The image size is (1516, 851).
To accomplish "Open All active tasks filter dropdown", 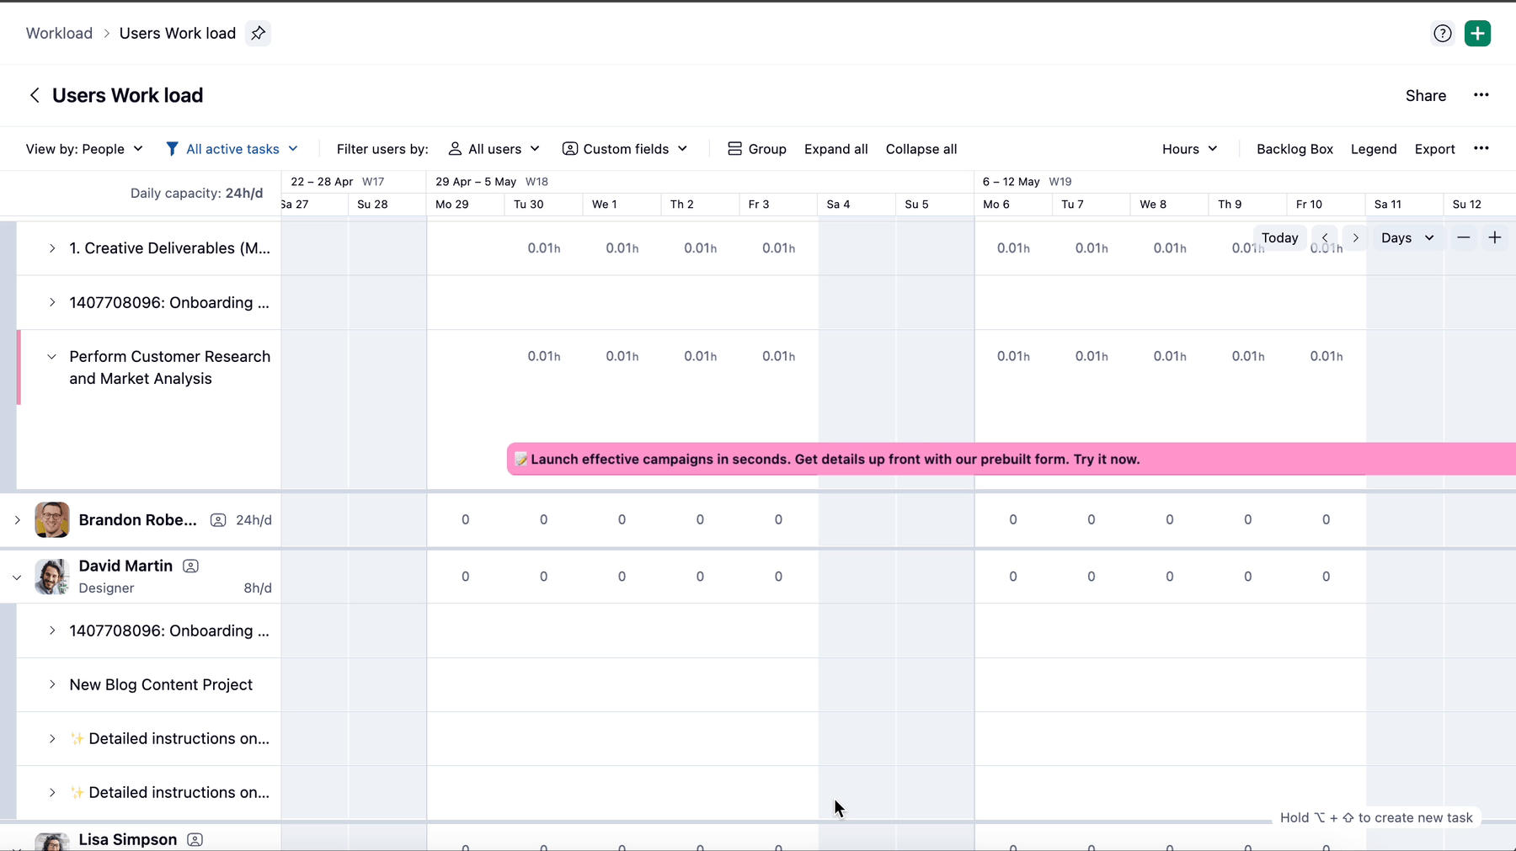I will click(x=232, y=149).
